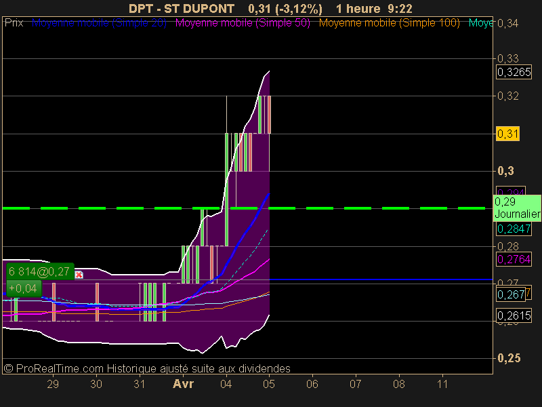
Task: Click the 1 heure timeframe text
Action: coord(358,9)
